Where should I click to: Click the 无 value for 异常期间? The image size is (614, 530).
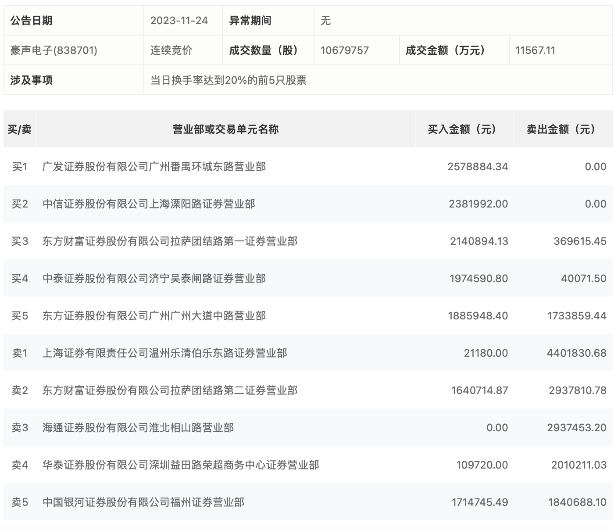(326, 21)
